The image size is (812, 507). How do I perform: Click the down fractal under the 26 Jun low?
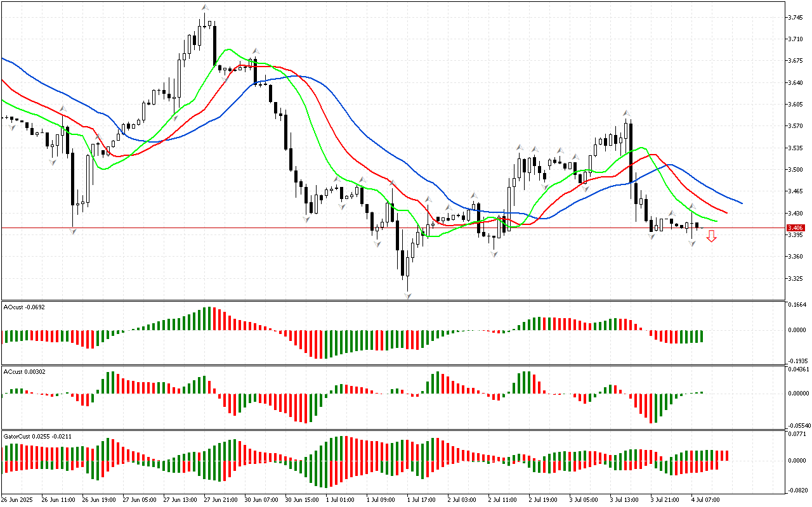(x=74, y=232)
